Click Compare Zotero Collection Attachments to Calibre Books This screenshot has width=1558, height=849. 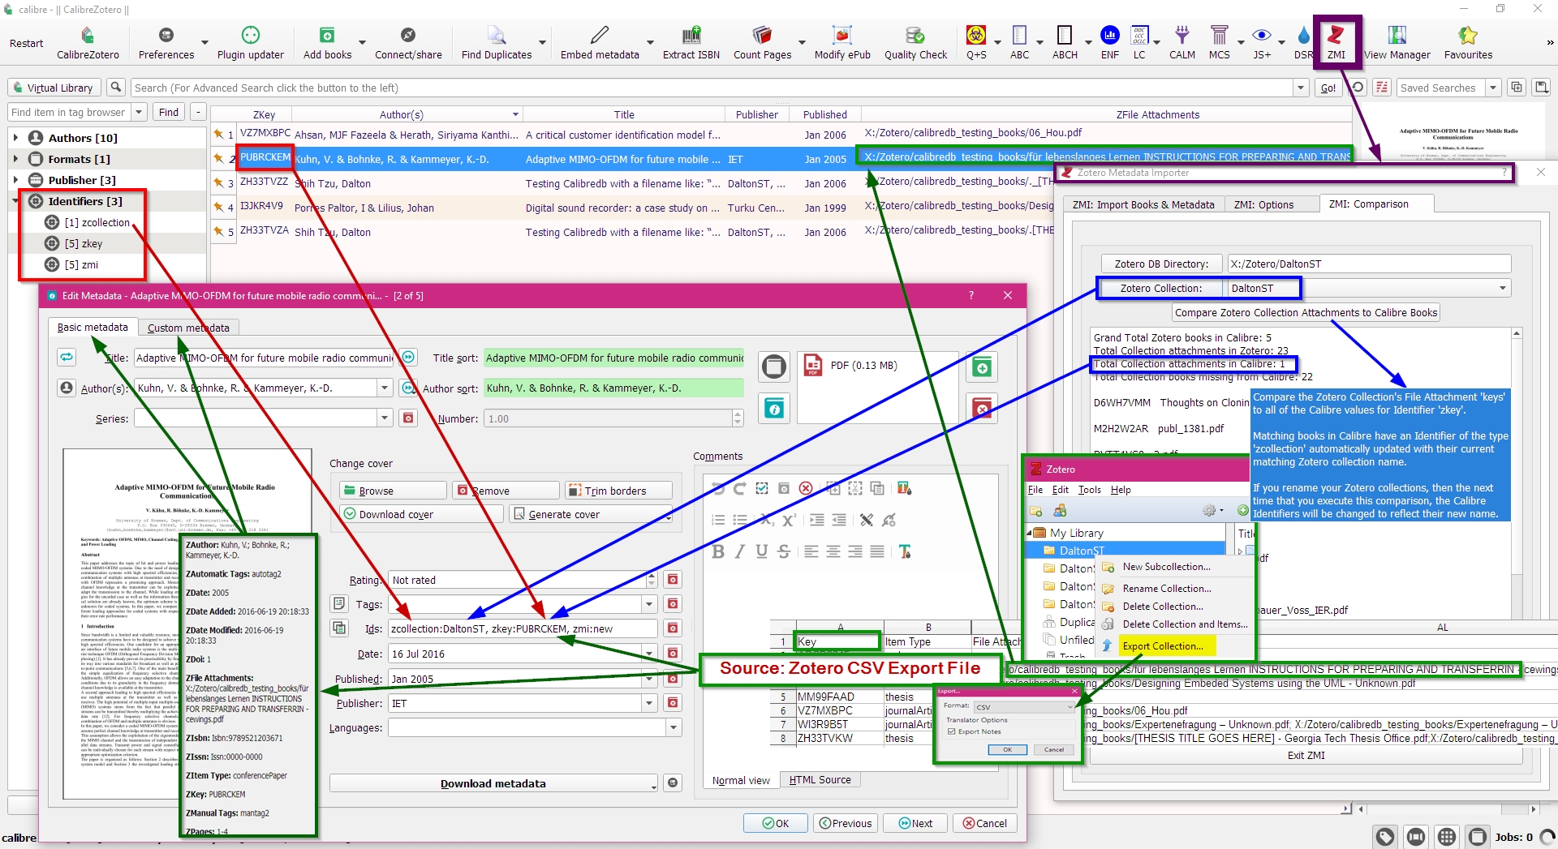[1306, 312]
